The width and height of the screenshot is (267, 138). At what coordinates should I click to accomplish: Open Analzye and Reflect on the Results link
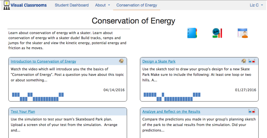[x=171, y=112]
